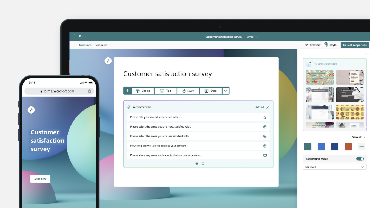
Task: Choose the pizza pattern style thumbnail
Action: tap(350, 112)
